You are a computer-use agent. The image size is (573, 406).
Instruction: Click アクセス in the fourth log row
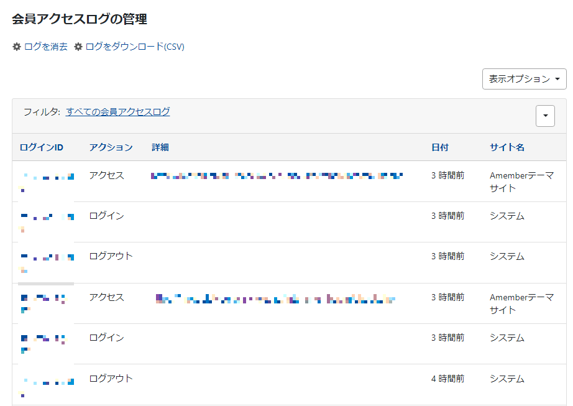point(106,297)
